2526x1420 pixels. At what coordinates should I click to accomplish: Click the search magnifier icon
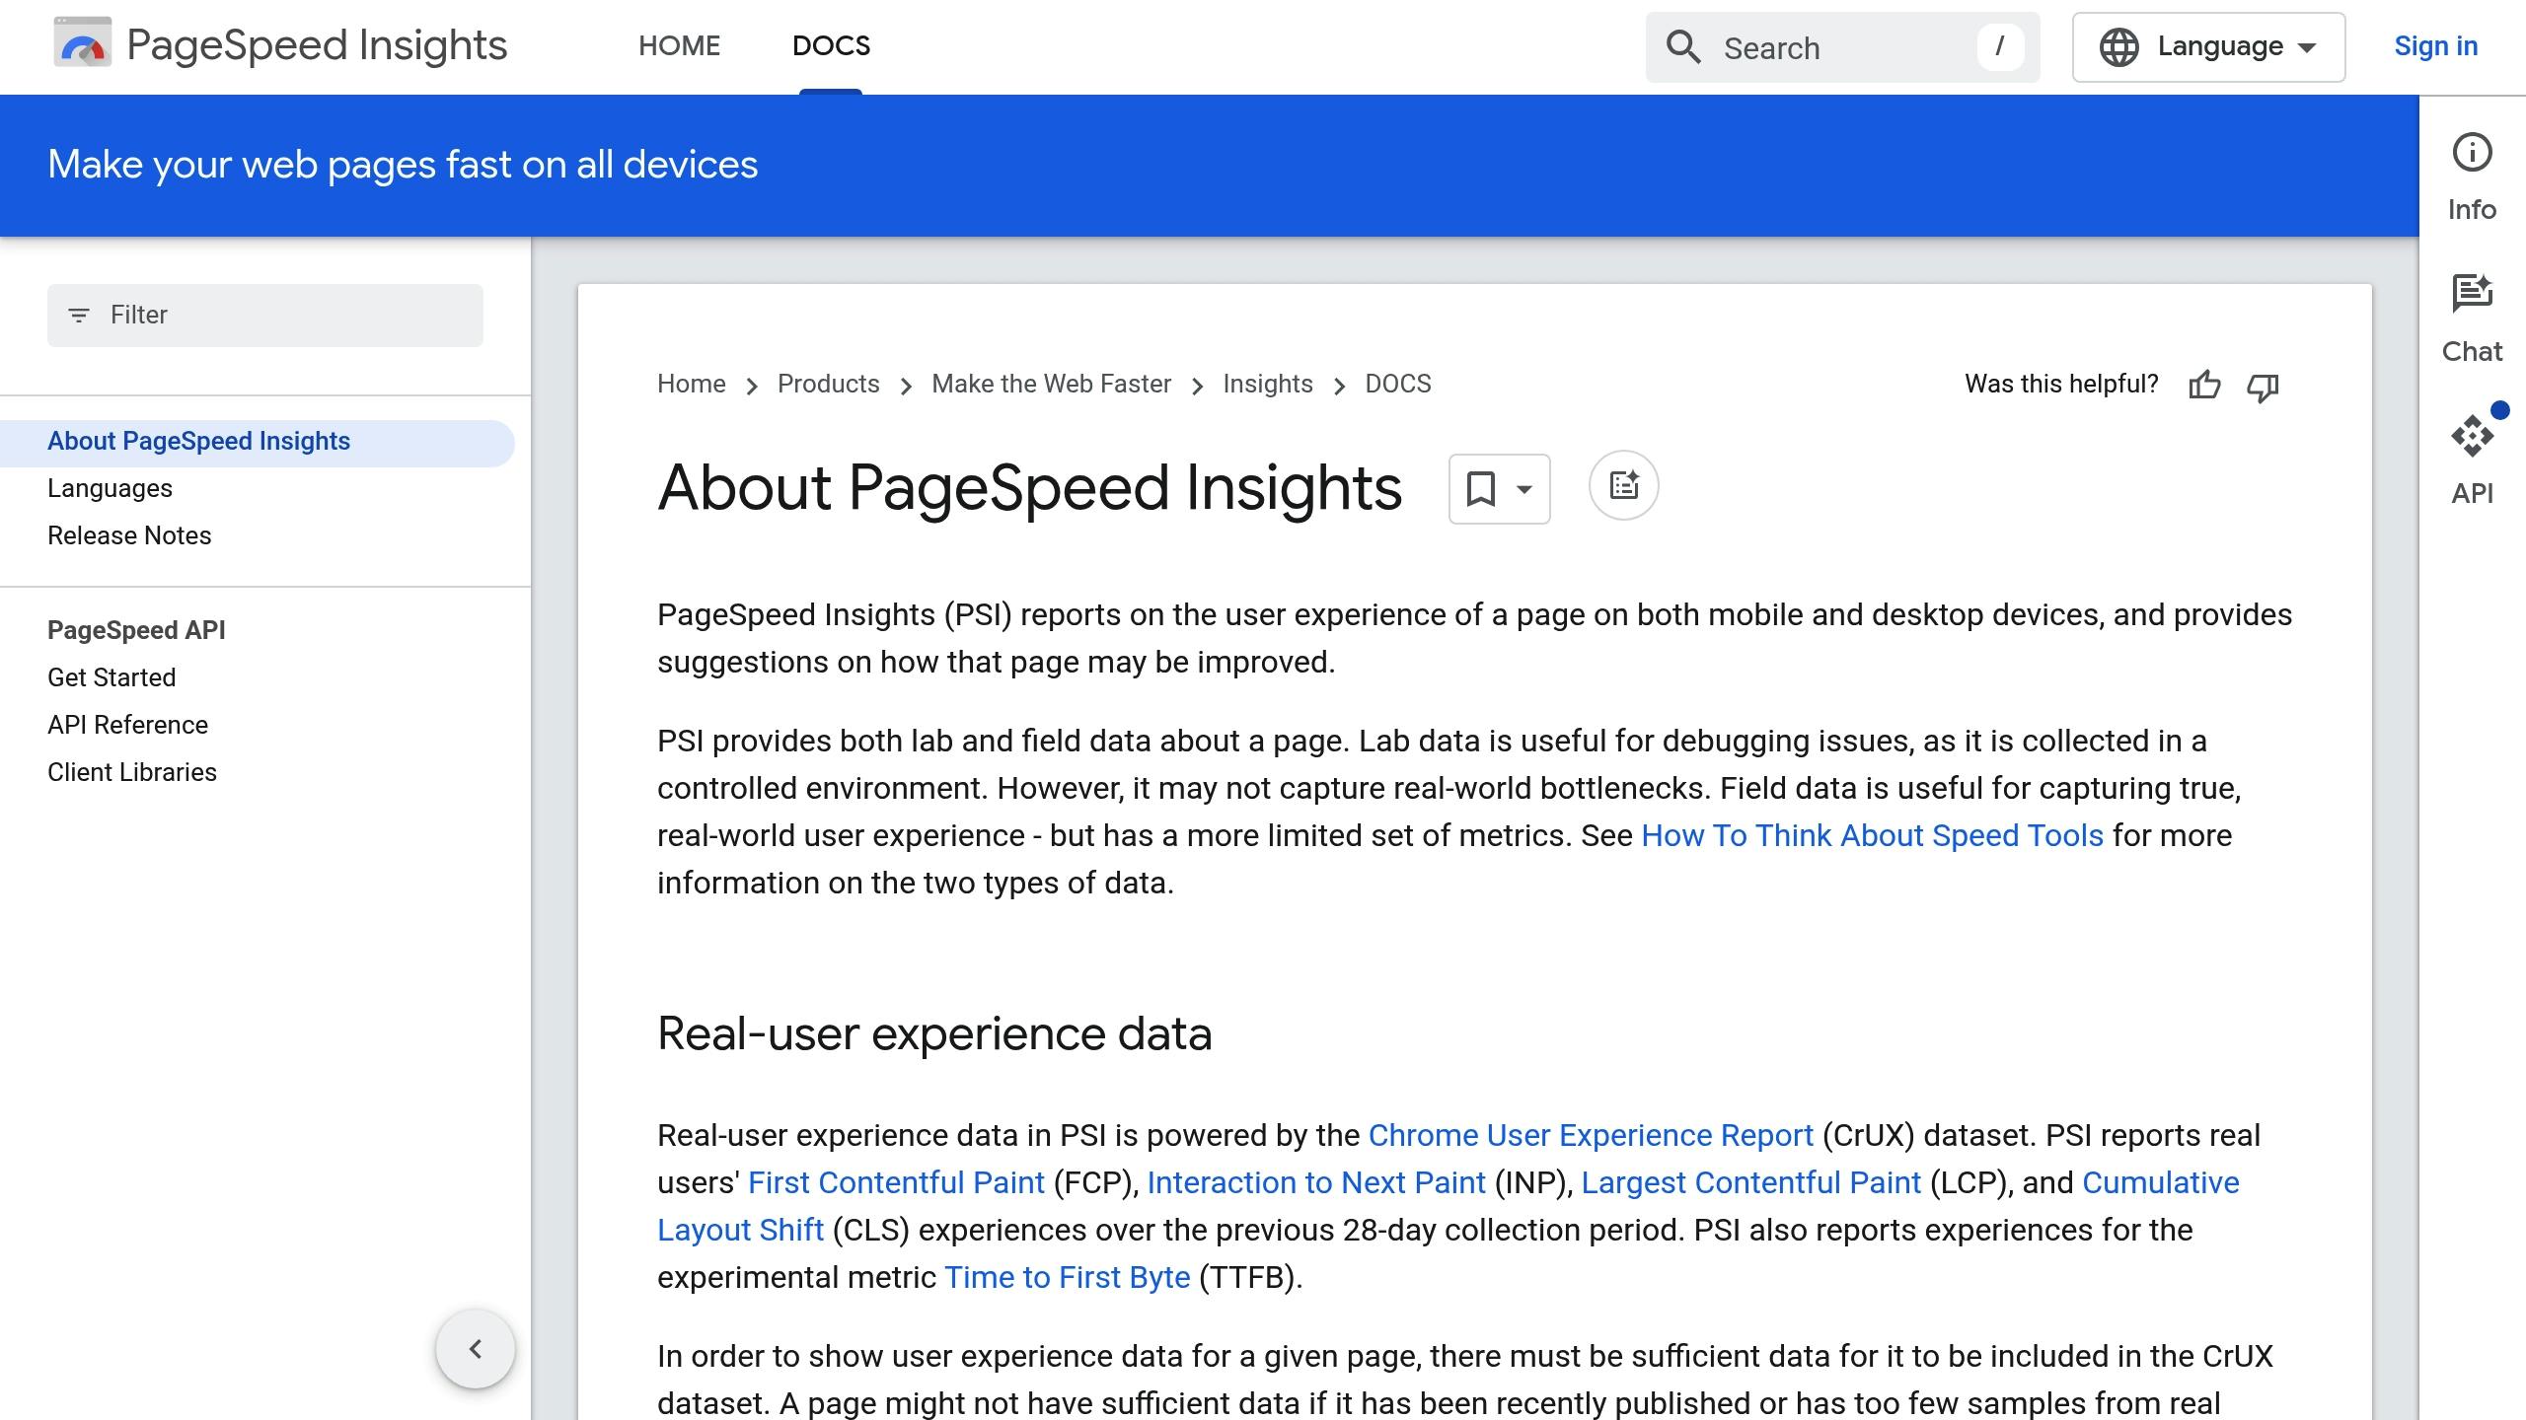[x=1683, y=47]
